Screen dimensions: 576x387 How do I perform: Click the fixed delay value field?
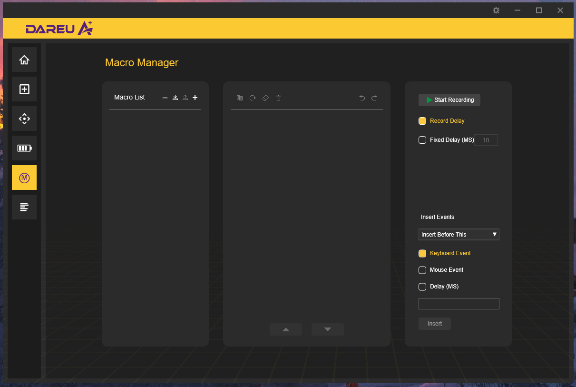point(486,140)
